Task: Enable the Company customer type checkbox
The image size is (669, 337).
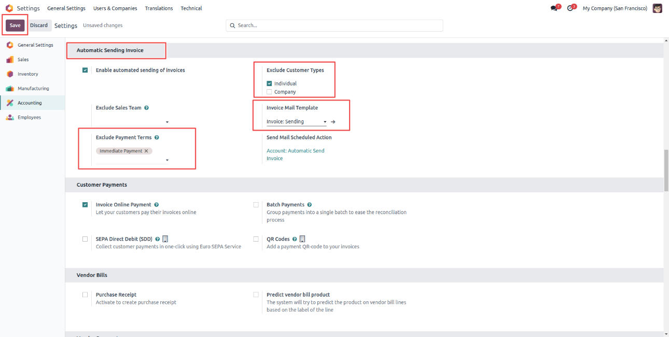Action: click(x=269, y=92)
